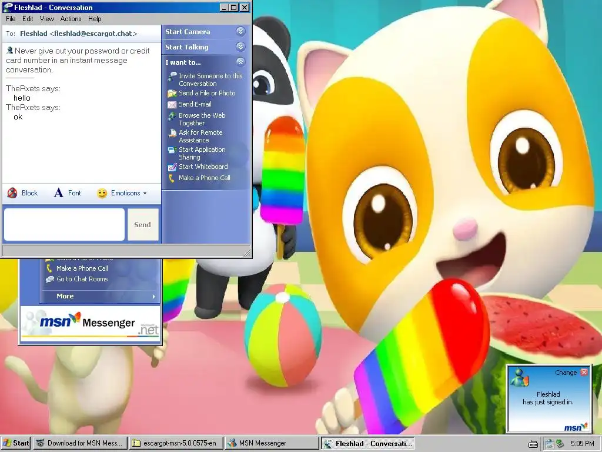Screen dimensions: 602x452
Task: Click the Fleshlad - Conversation taskbar button
Action: pos(367,444)
